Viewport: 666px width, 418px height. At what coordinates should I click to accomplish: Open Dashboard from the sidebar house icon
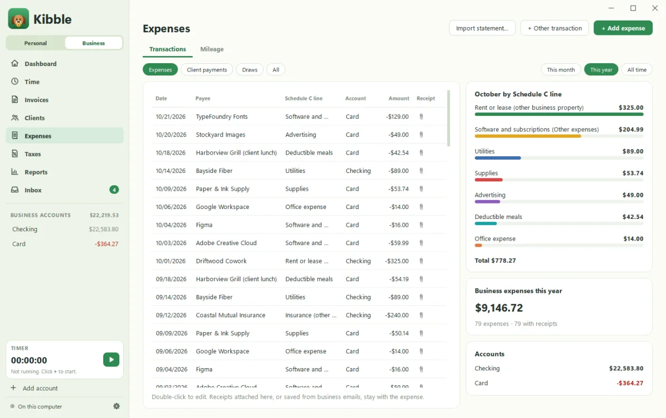pyautogui.click(x=15, y=64)
